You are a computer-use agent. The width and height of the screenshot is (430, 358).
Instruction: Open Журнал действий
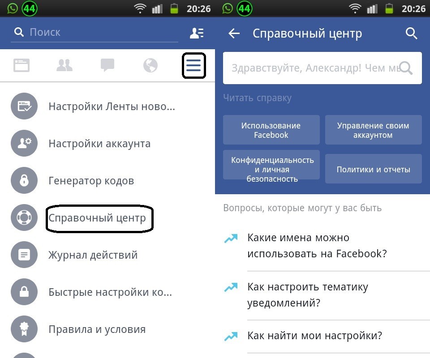93,255
